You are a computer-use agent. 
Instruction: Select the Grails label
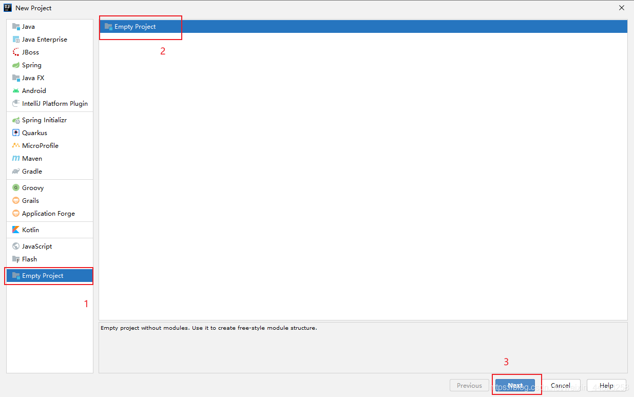point(31,200)
